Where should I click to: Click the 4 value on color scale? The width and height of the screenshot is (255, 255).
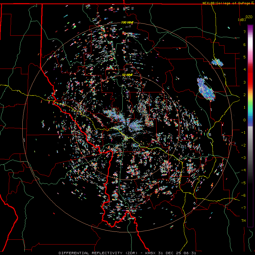tap(244, 70)
